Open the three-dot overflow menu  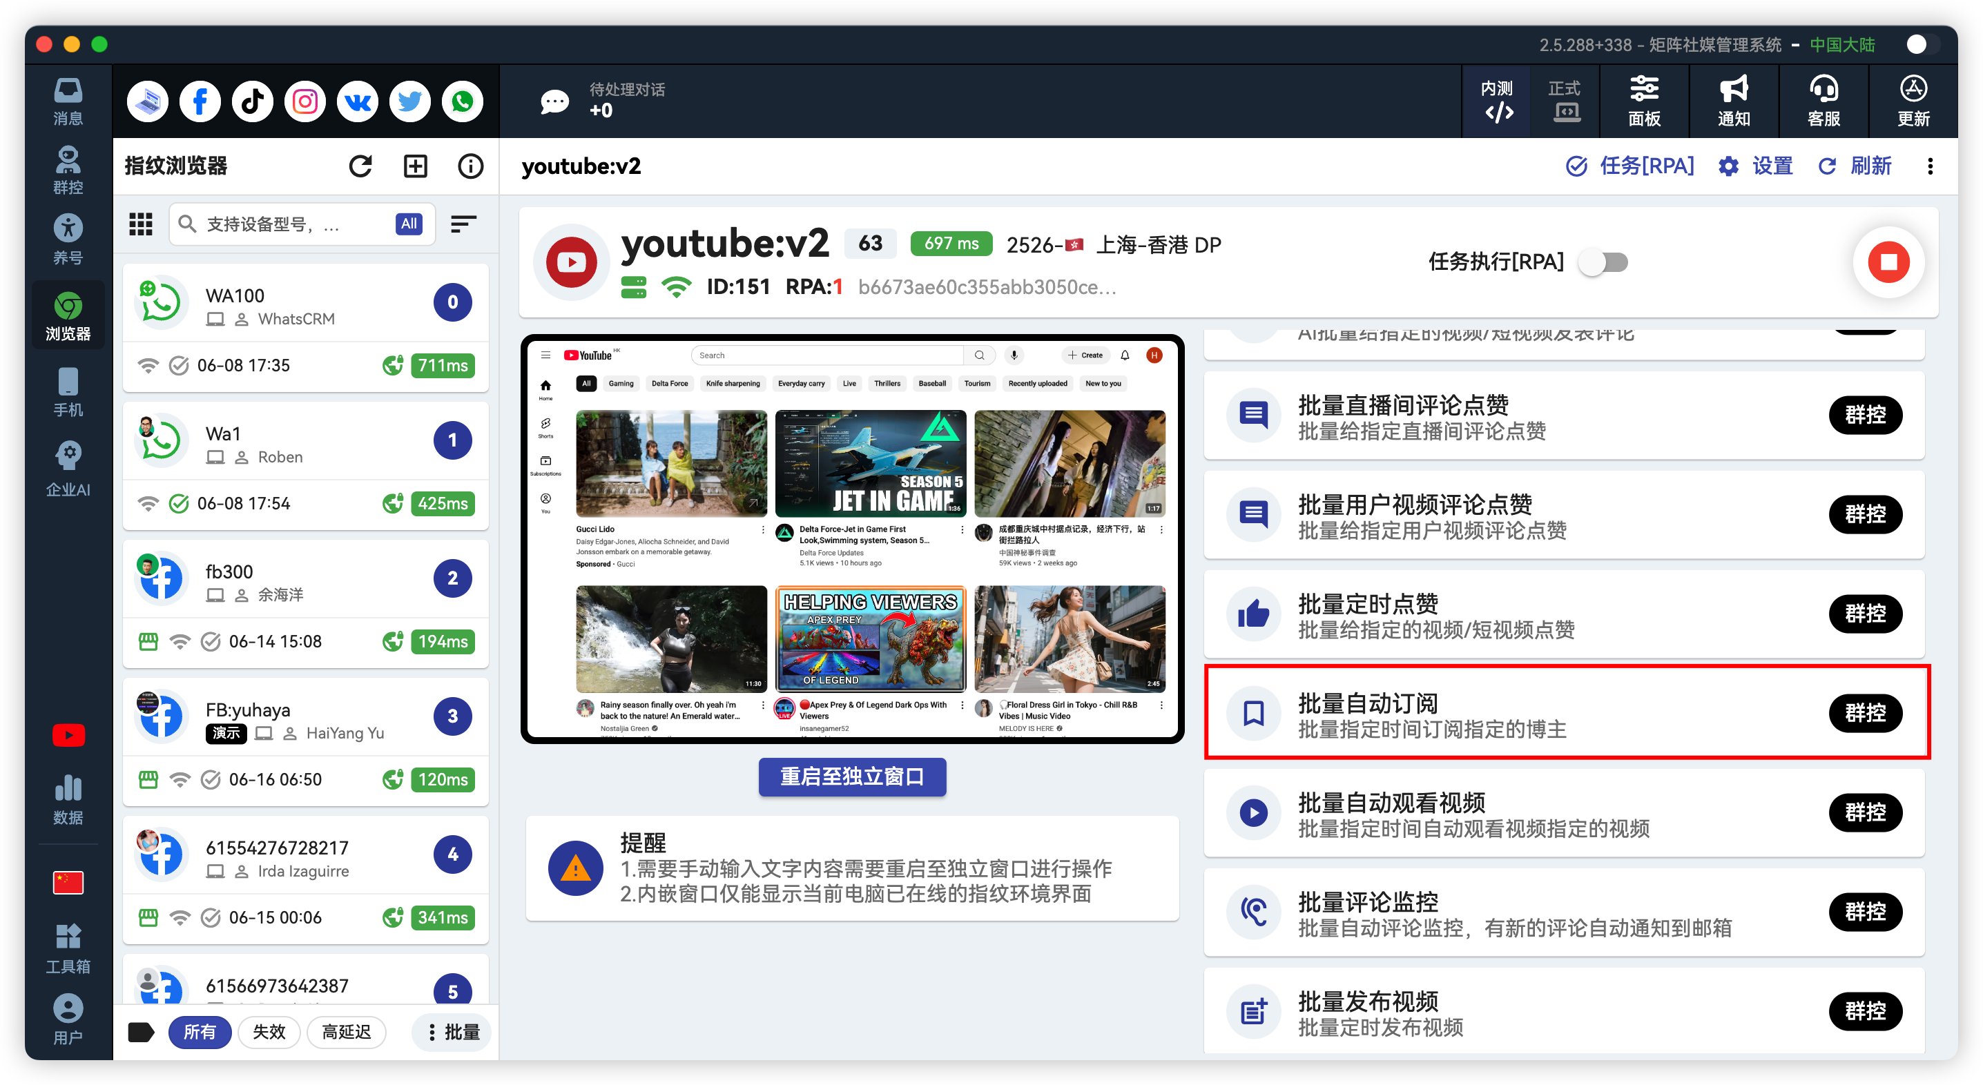pyautogui.click(x=1930, y=166)
